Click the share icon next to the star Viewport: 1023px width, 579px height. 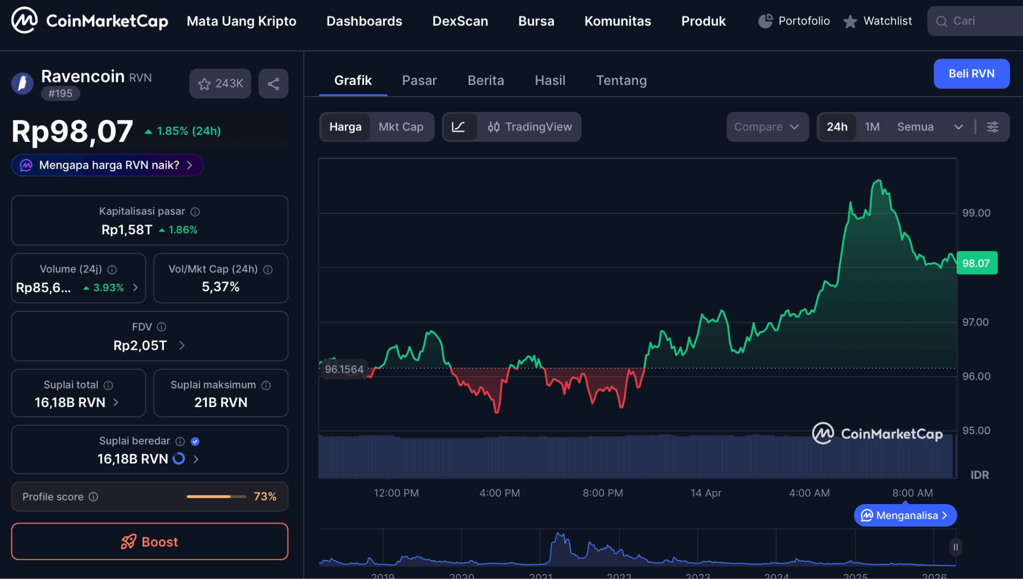pos(273,83)
